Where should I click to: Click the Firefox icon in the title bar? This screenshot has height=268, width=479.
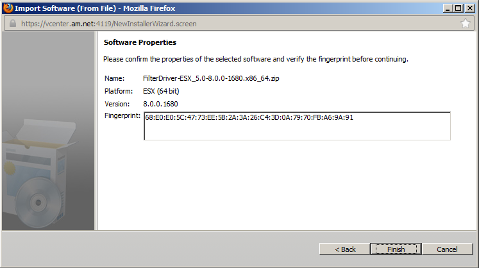8,8
